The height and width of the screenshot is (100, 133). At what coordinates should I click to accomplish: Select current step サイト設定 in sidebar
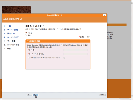click(x=11, y=41)
